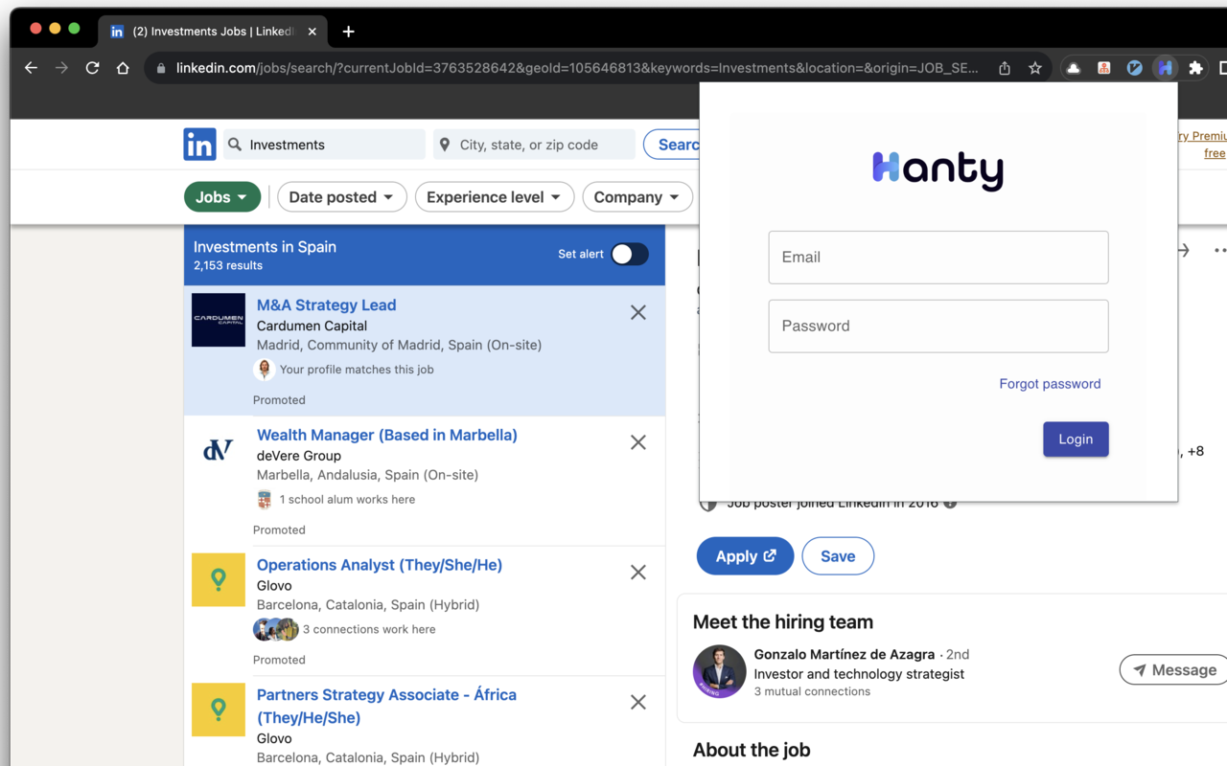Click the Email input field
This screenshot has width=1227, height=766.
pos(938,257)
